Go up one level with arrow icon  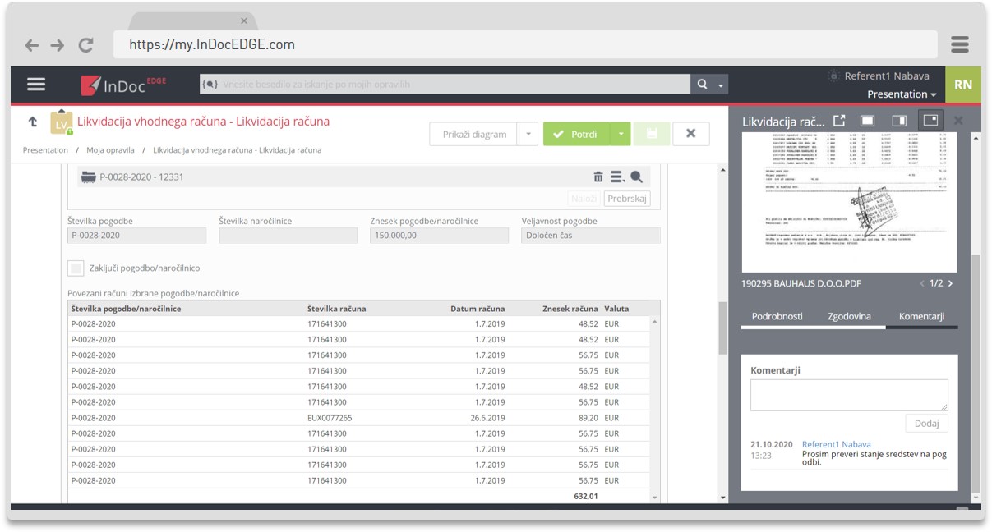33,122
